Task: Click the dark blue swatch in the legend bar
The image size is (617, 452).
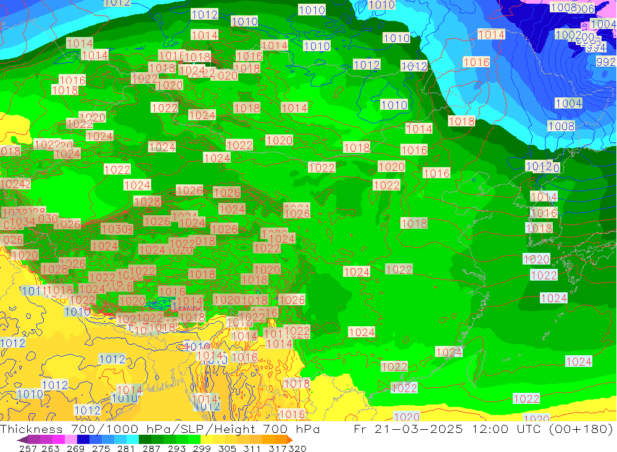Action: click(x=83, y=440)
